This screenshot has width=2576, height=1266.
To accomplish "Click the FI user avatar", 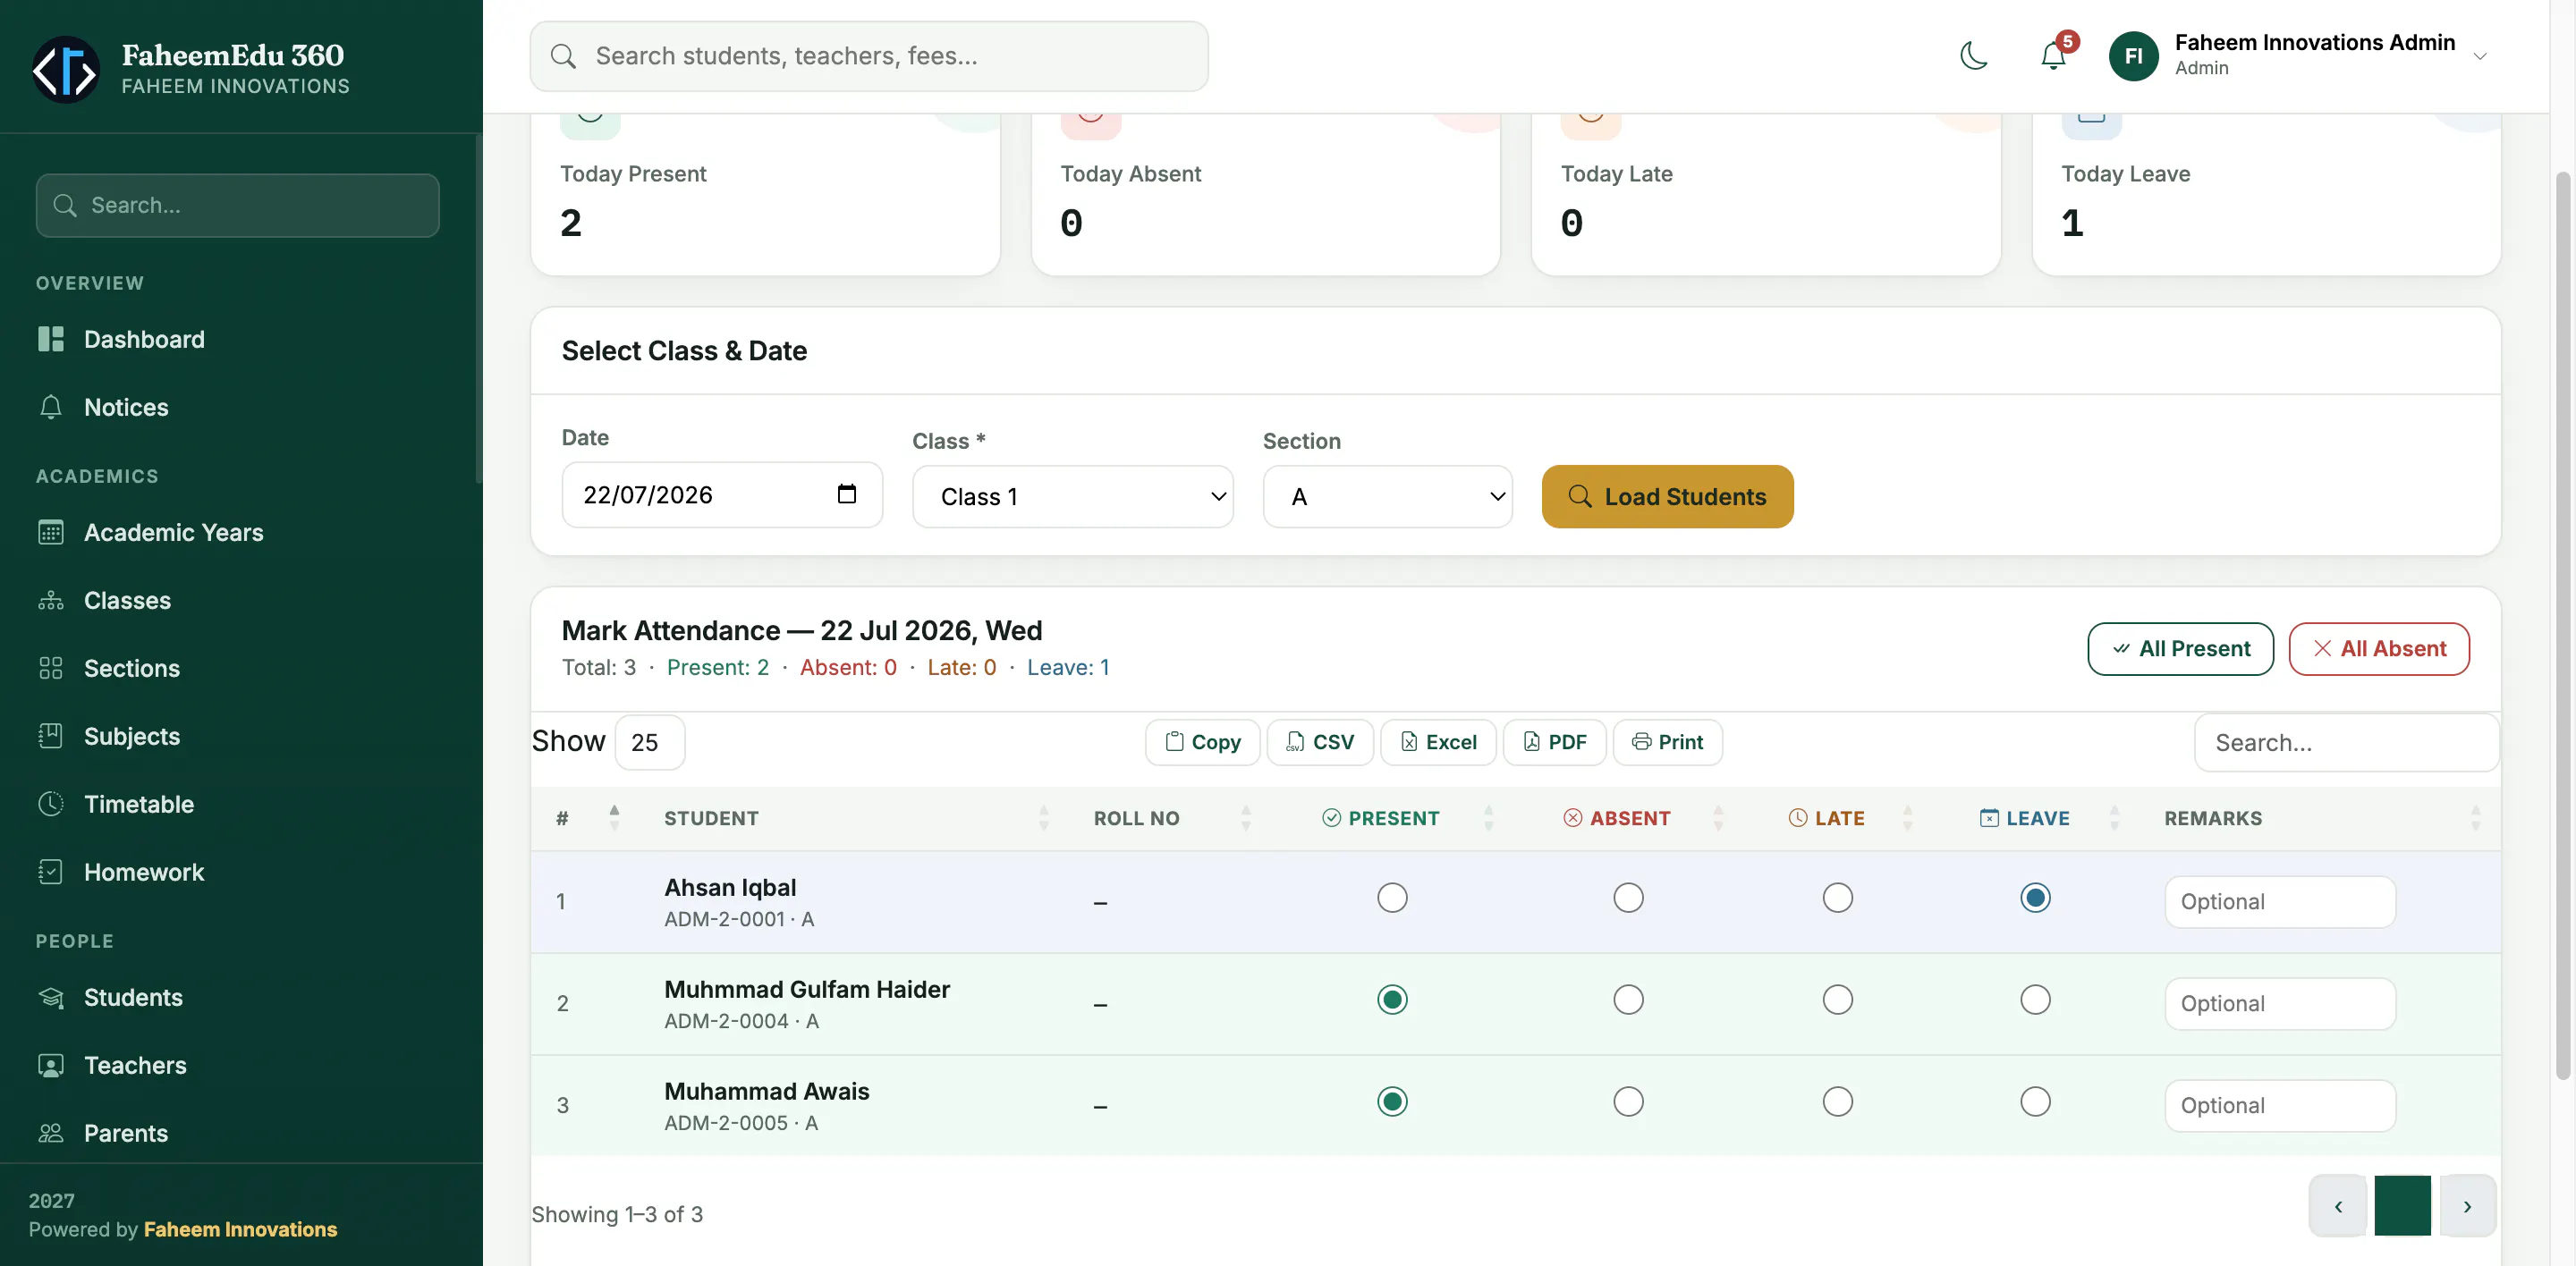I will [2133, 55].
